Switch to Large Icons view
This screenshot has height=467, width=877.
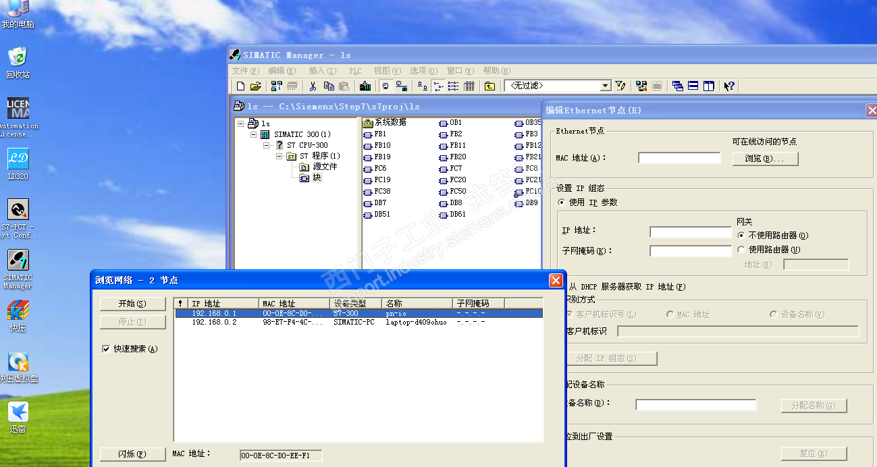[422, 86]
